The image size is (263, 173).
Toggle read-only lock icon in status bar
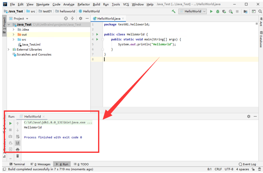pos(253,169)
